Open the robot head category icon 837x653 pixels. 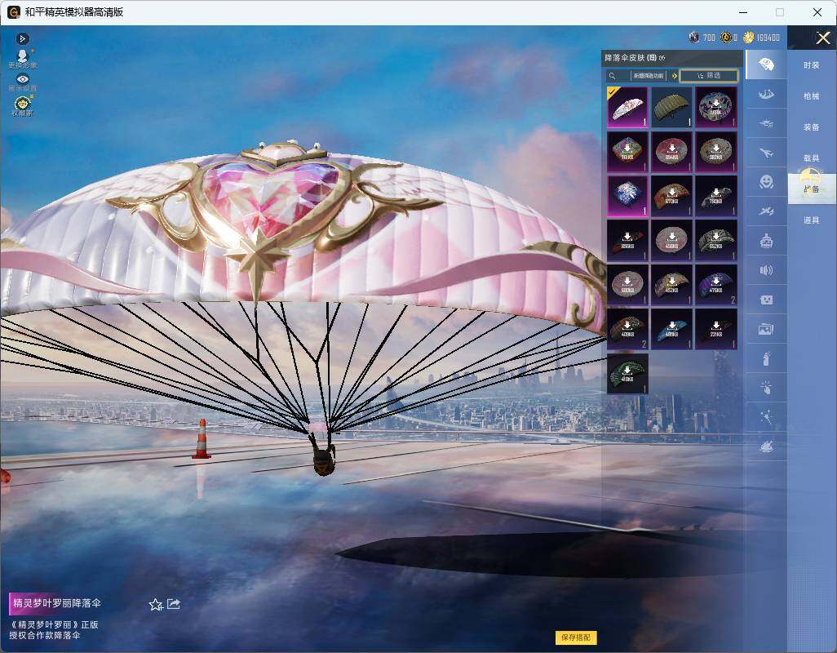766,241
